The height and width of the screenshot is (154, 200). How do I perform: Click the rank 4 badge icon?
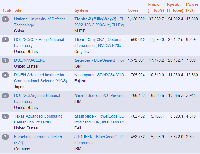pos(5,75)
